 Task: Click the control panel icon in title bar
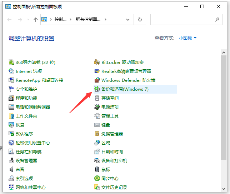[8, 6]
